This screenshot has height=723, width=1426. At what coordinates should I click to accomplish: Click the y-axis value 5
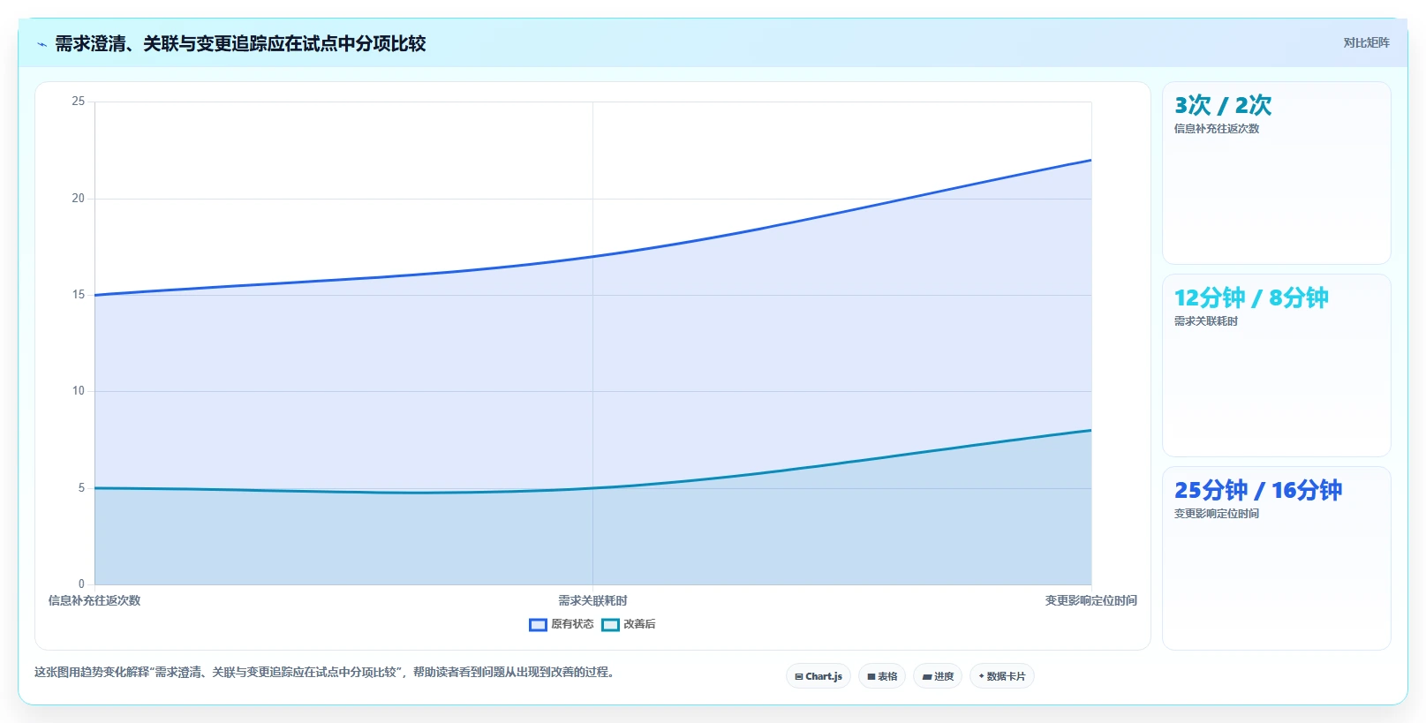pos(81,487)
